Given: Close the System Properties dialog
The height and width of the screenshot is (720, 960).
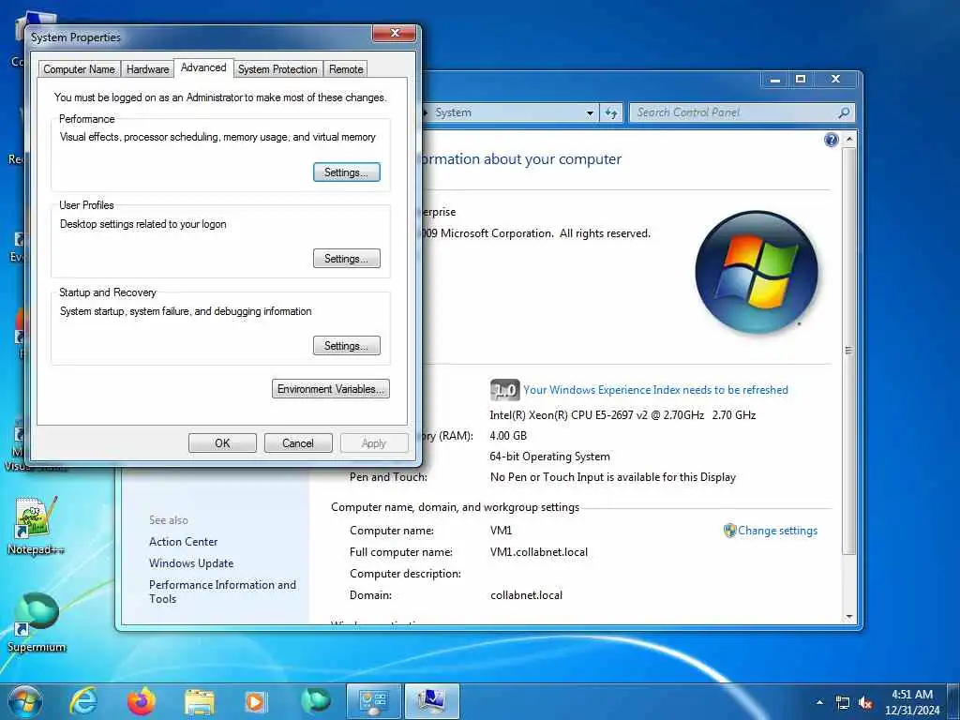Looking at the screenshot, I should click(396, 33).
